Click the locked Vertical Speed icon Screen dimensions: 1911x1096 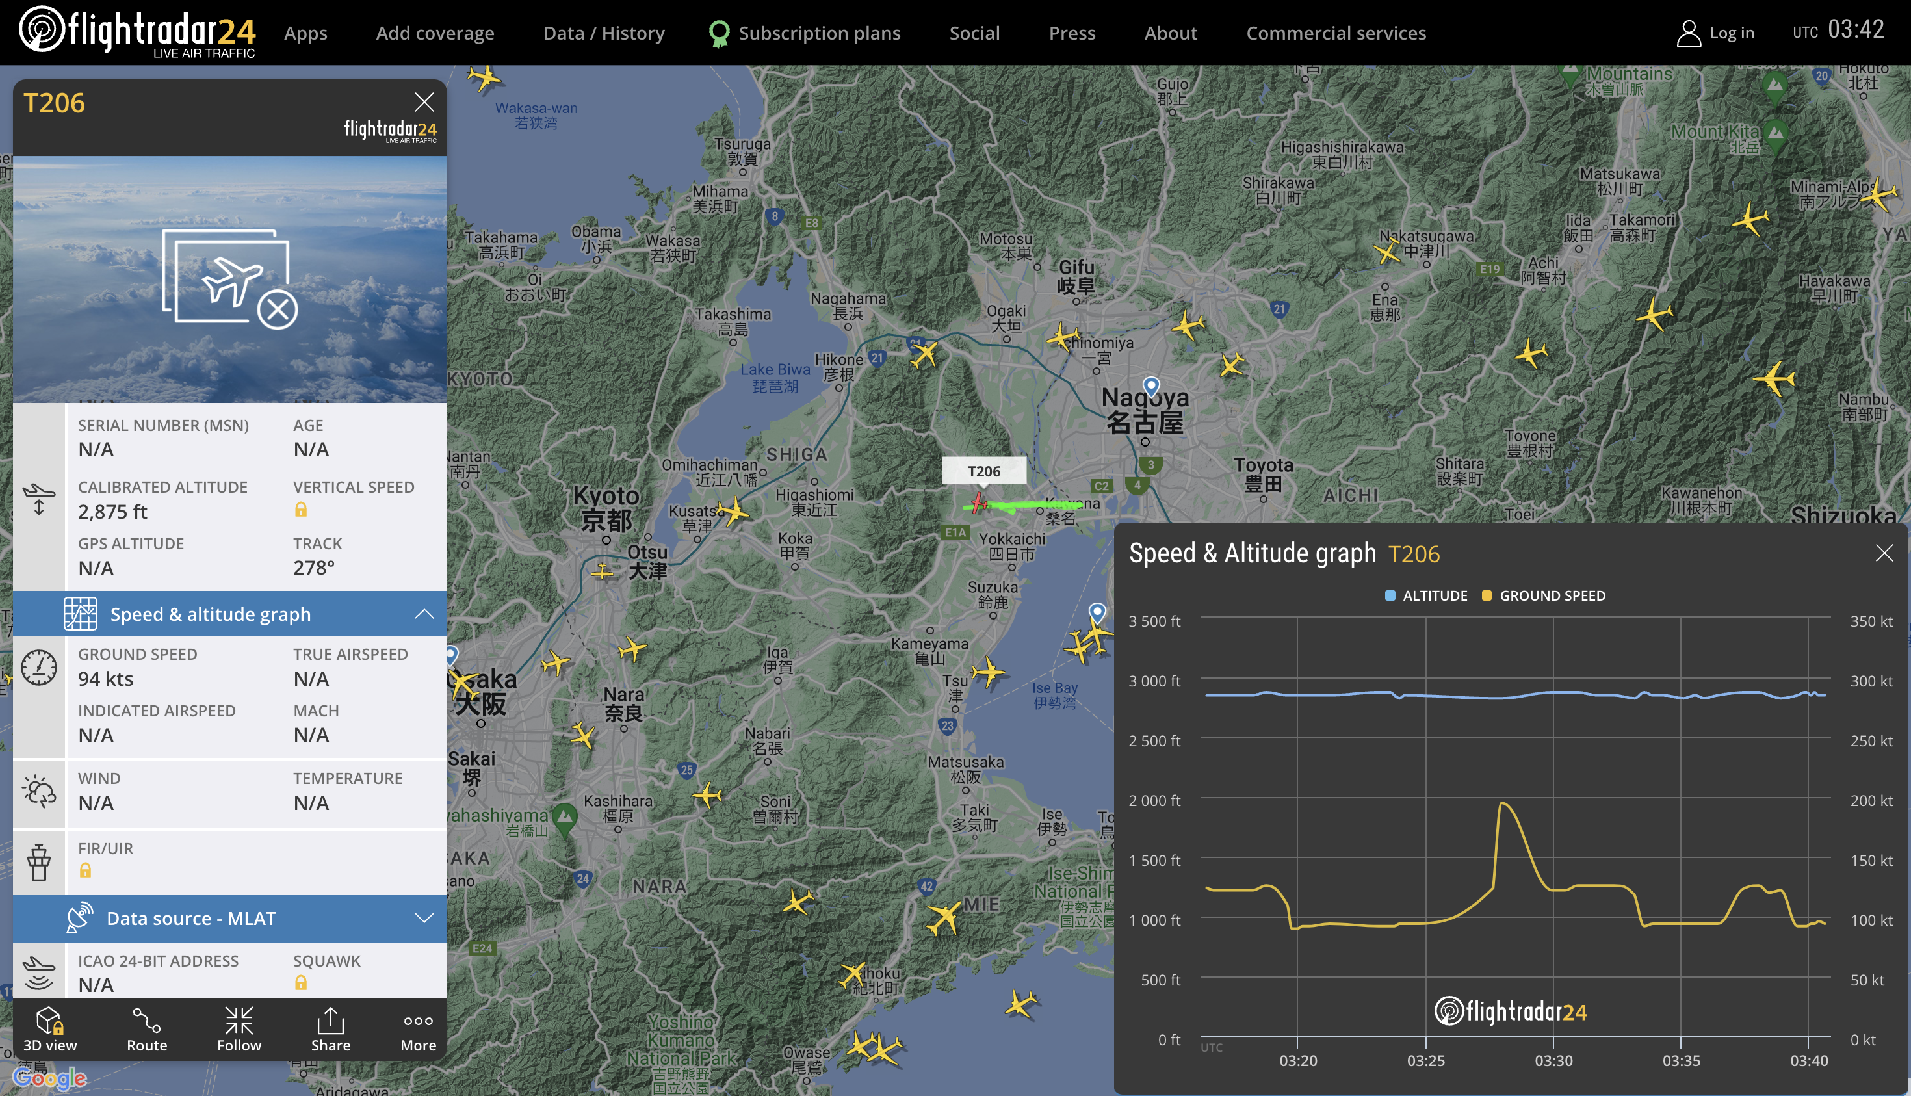300,510
